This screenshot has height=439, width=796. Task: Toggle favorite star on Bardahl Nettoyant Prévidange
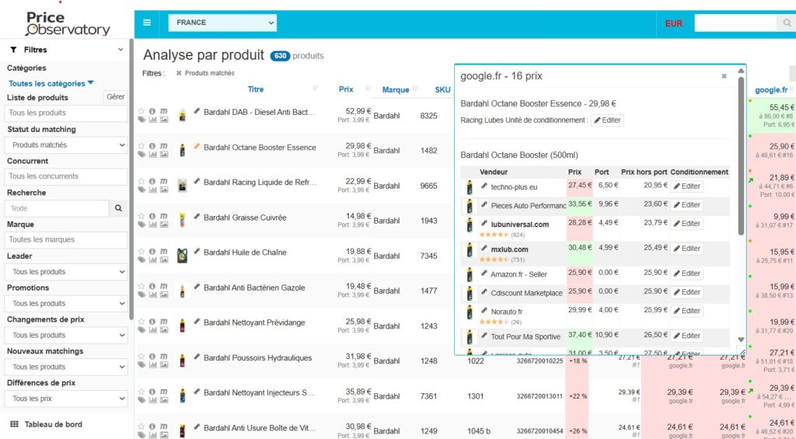pyautogui.click(x=141, y=321)
